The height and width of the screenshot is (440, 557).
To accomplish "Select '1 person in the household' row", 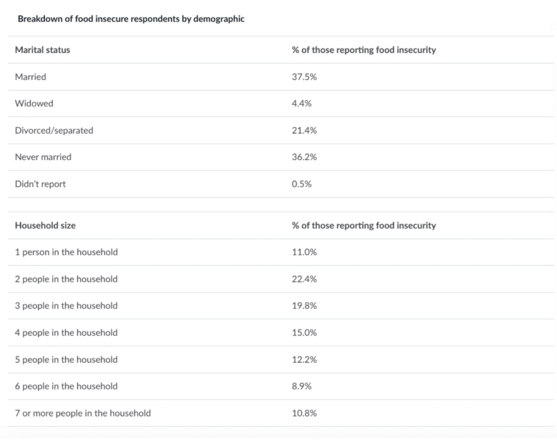I will 66,252.
